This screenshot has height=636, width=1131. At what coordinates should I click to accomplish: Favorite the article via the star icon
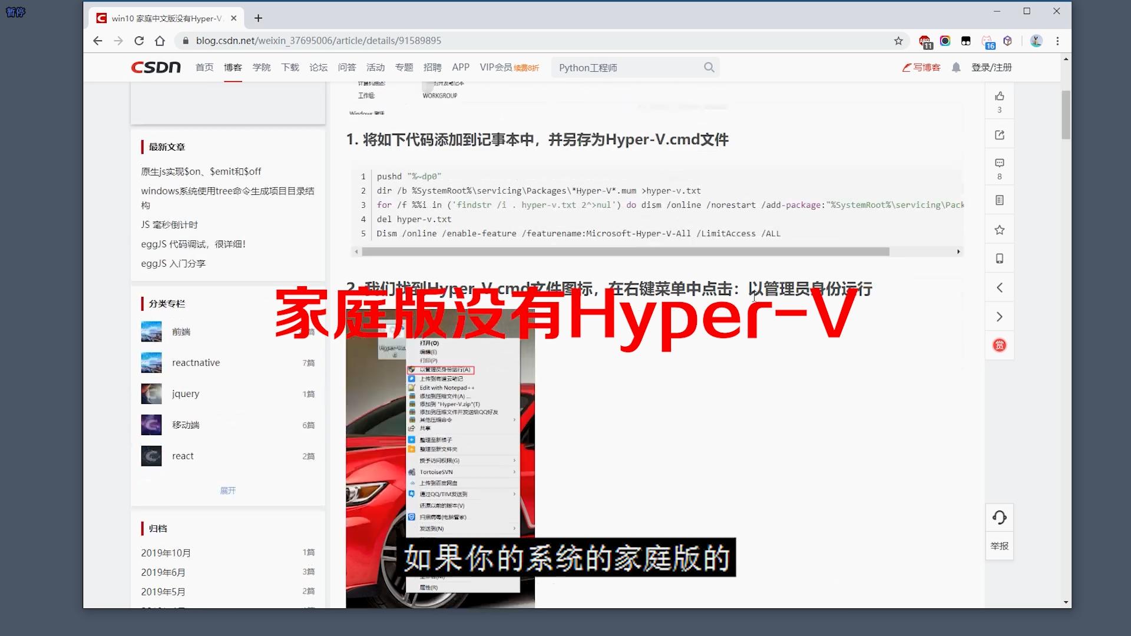click(x=999, y=229)
